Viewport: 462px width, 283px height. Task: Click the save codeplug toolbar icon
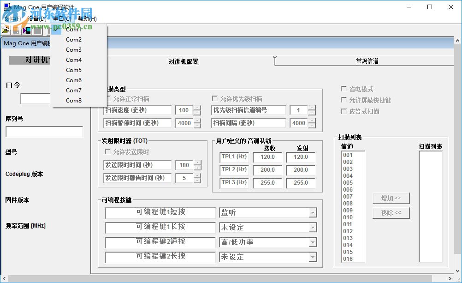(16, 31)
